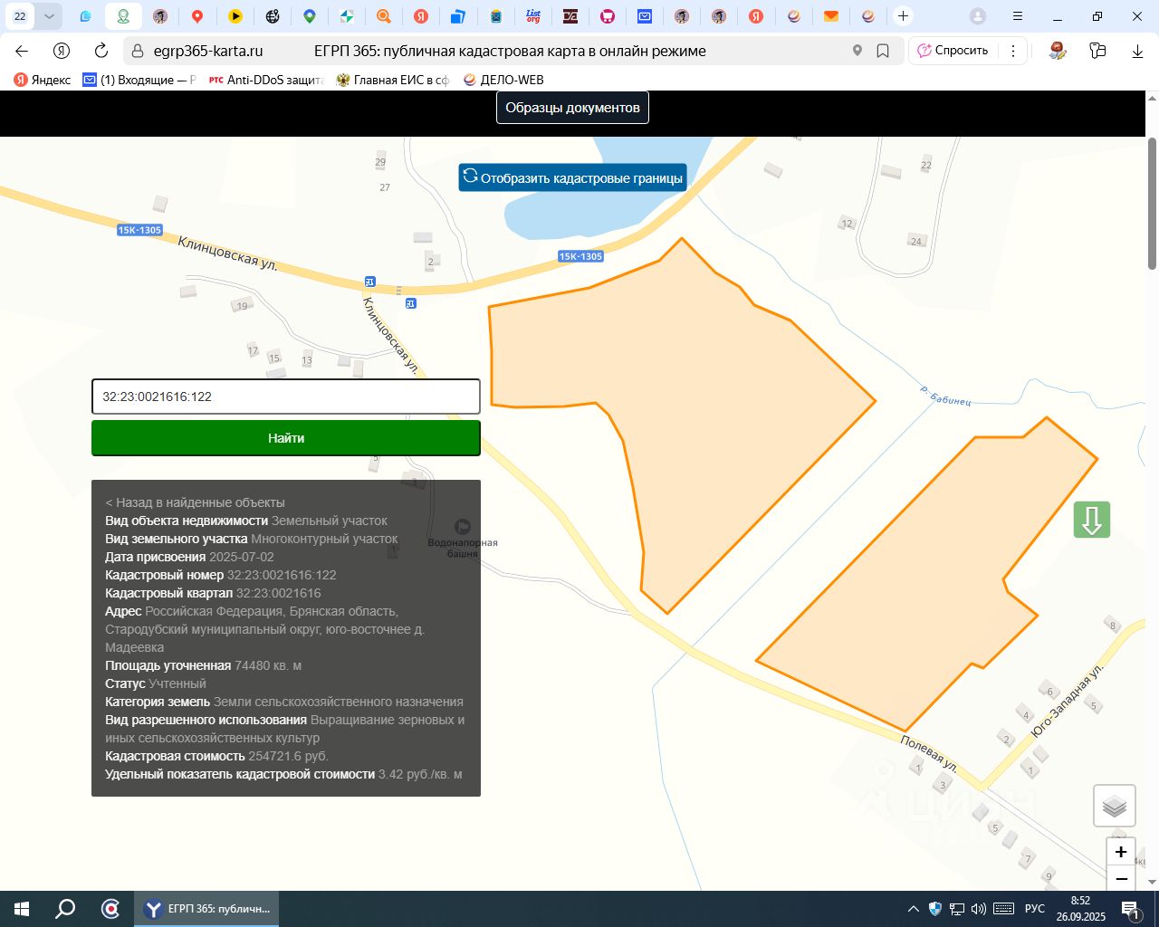Screen dimensions: 1159x927
Task: Click the refresh icon in Отобразить кадастровые границы
Action: pyautogui.click(x=470, y=177)
